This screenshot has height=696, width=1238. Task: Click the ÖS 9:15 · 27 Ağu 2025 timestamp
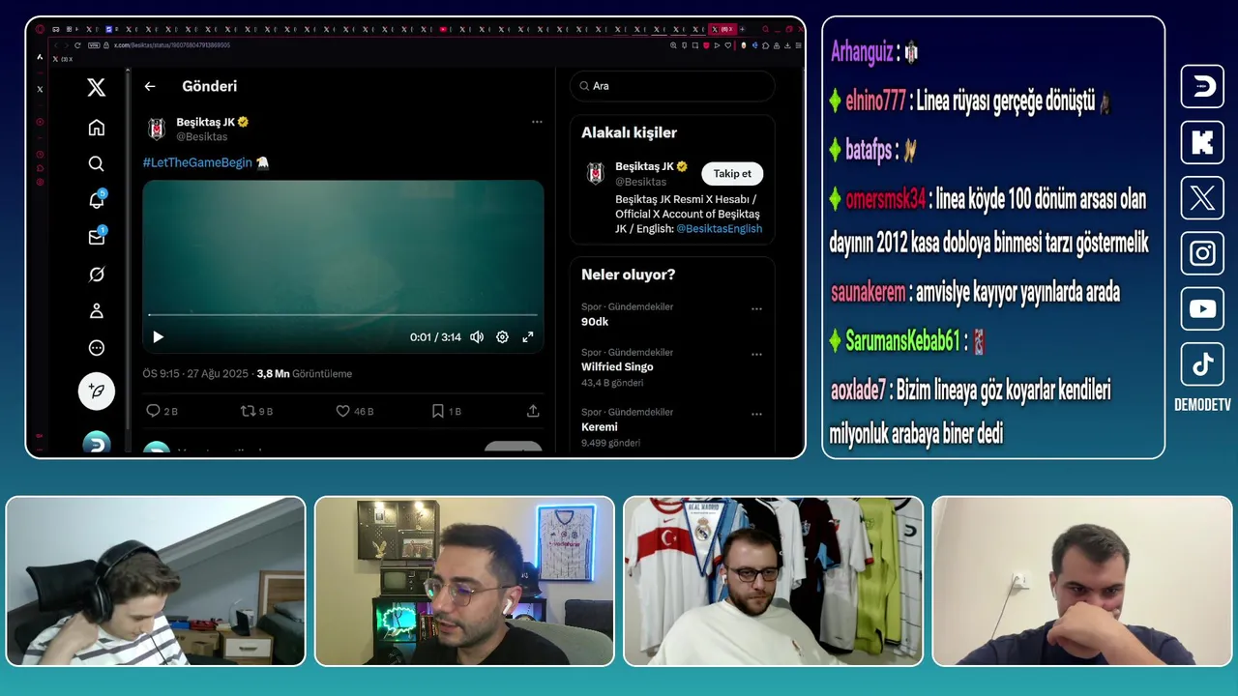tap(195, 374)
